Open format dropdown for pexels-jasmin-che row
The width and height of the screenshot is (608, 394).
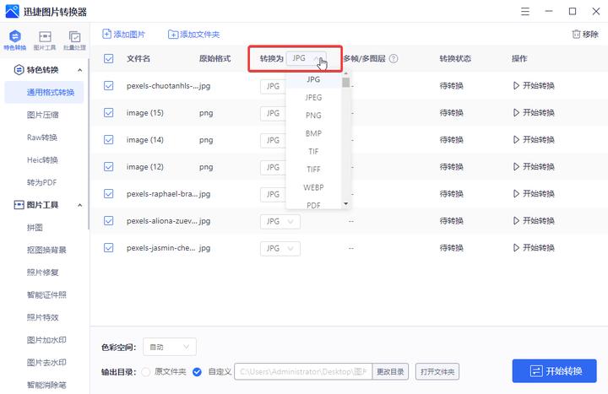[x=280, y=249]
